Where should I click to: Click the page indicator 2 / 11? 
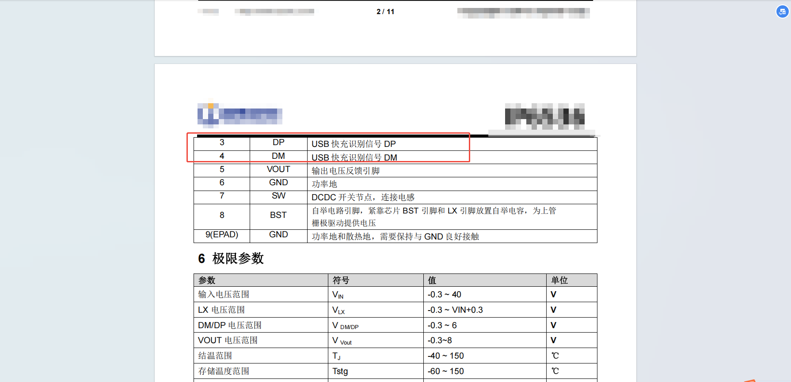pyautogui.click(x=385, y=11)
